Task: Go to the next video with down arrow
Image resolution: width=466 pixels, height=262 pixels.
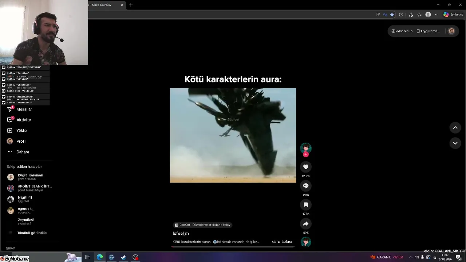Action: click(455, 143)
